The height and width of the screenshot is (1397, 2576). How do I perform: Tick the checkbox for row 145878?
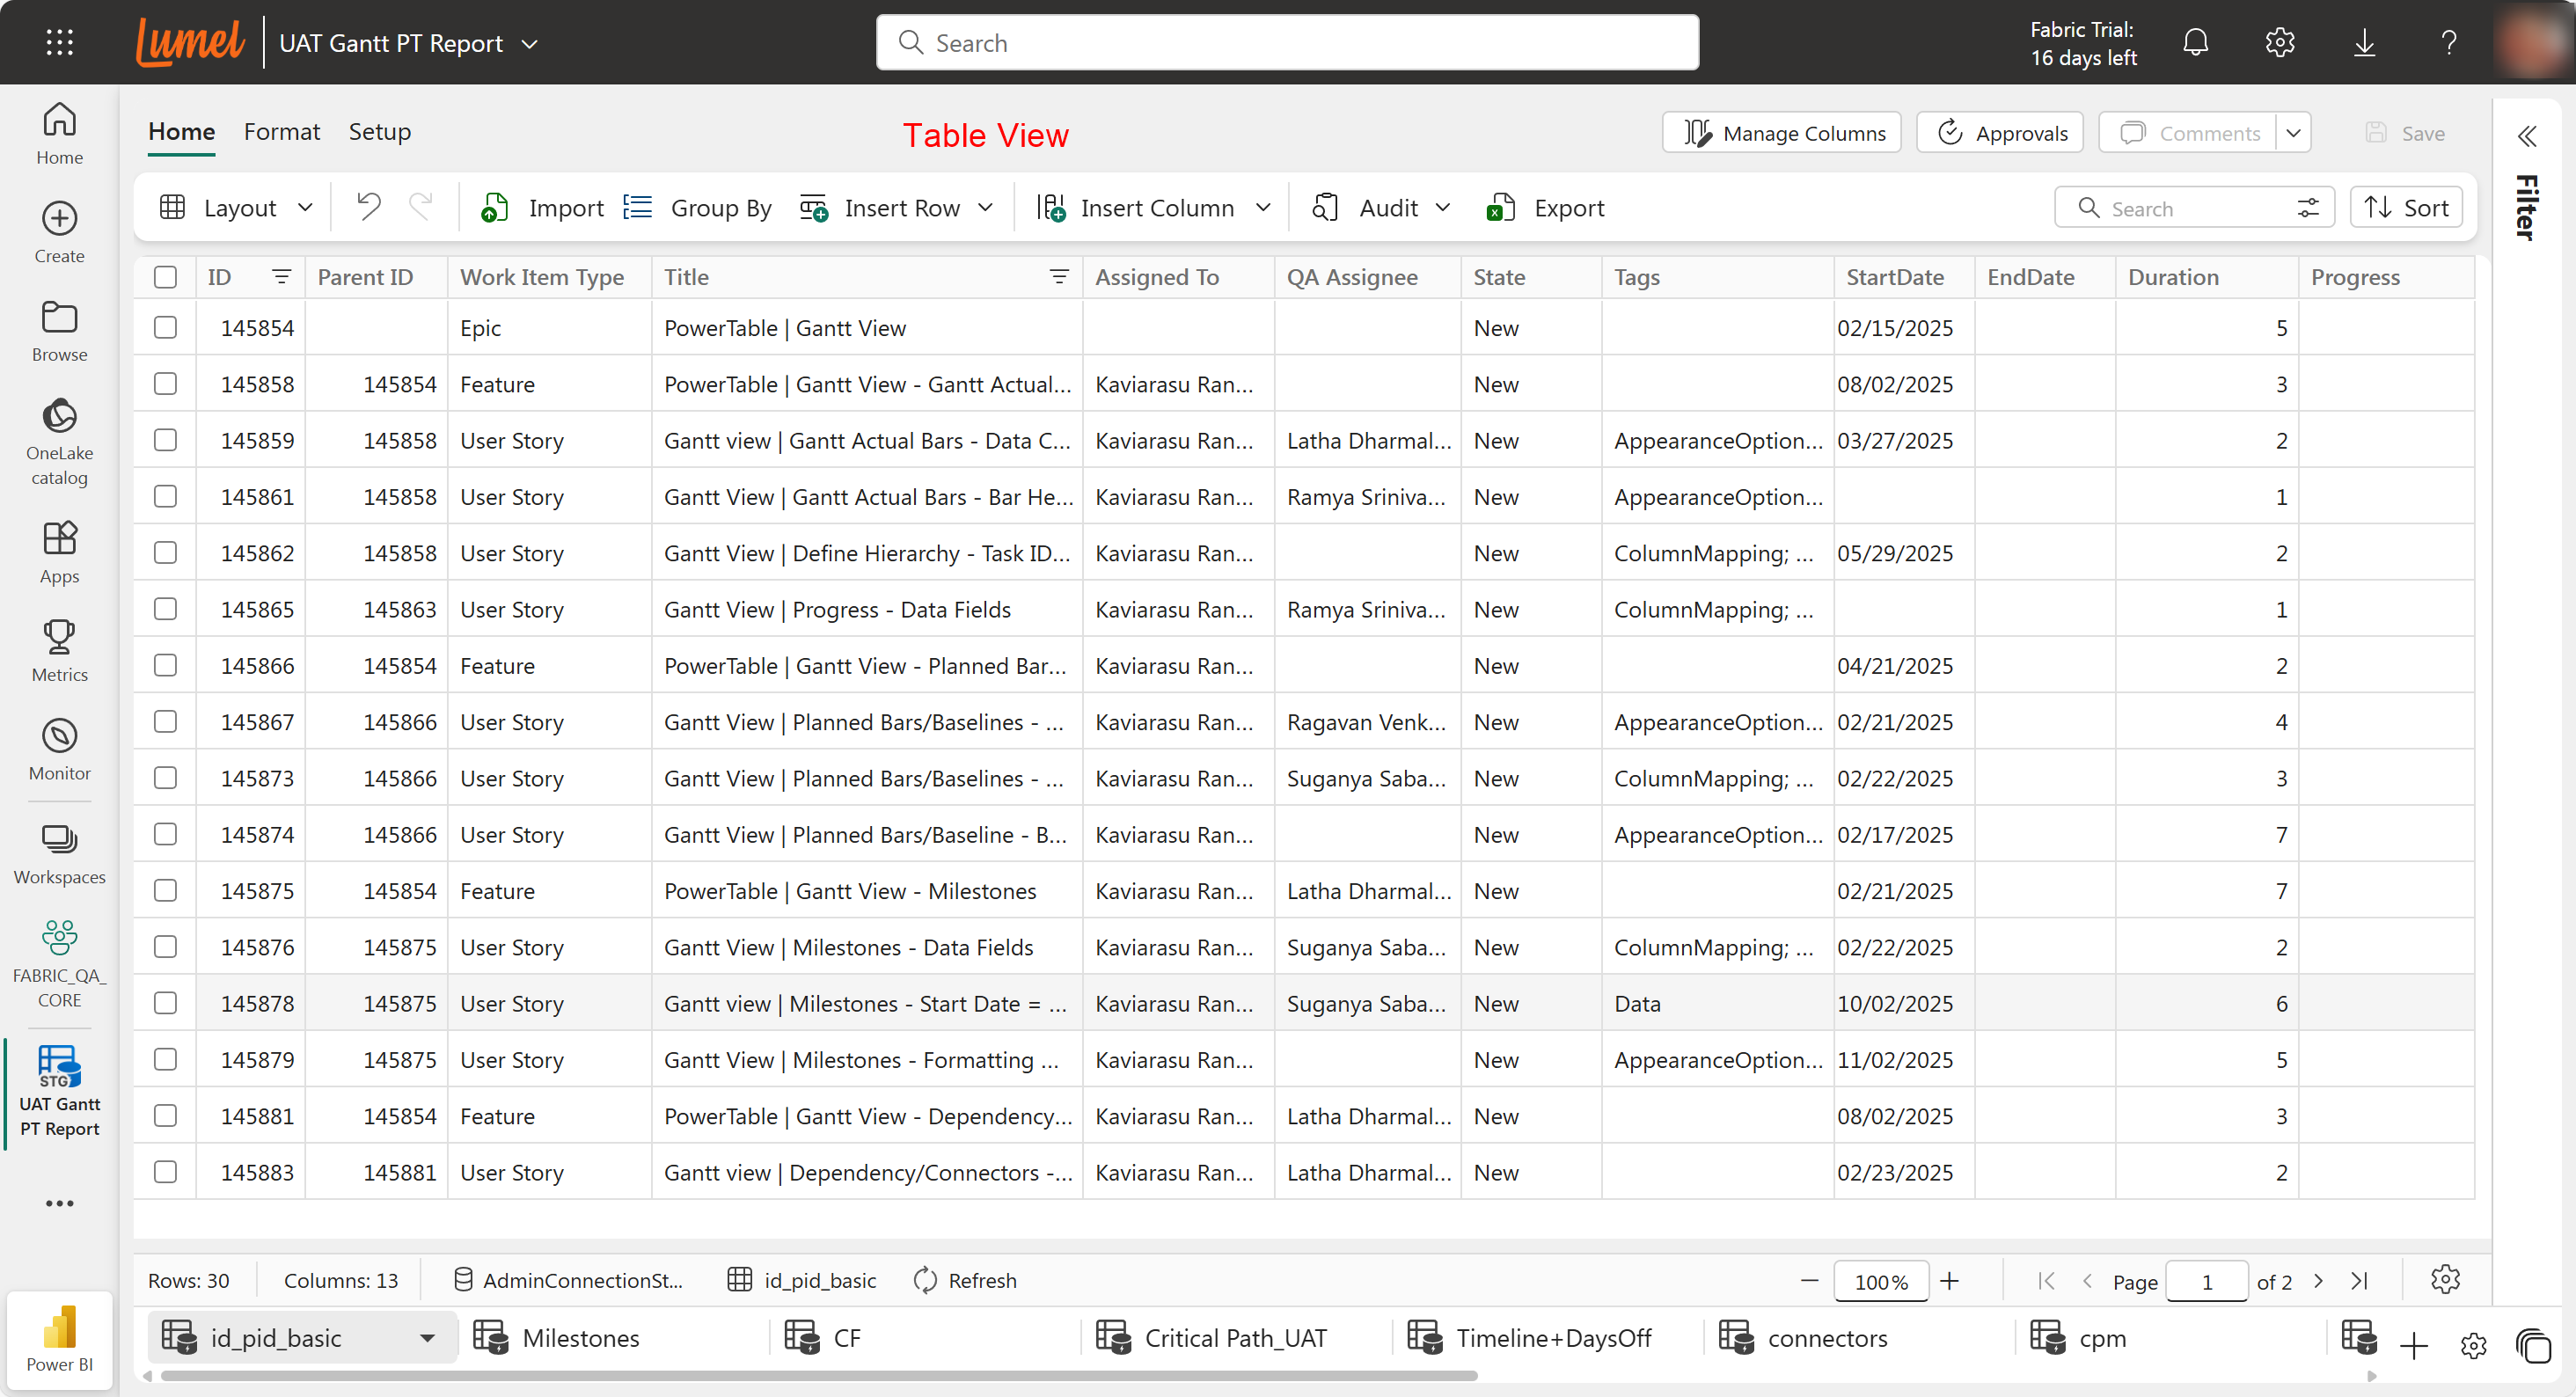pos(165,1003)
